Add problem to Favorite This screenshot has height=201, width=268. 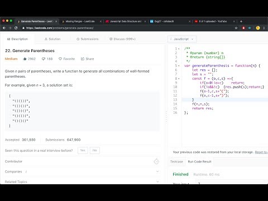tap(66, 59)
